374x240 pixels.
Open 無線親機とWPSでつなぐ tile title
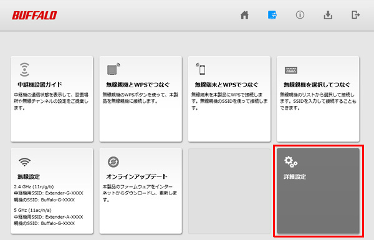coord(138,85)
